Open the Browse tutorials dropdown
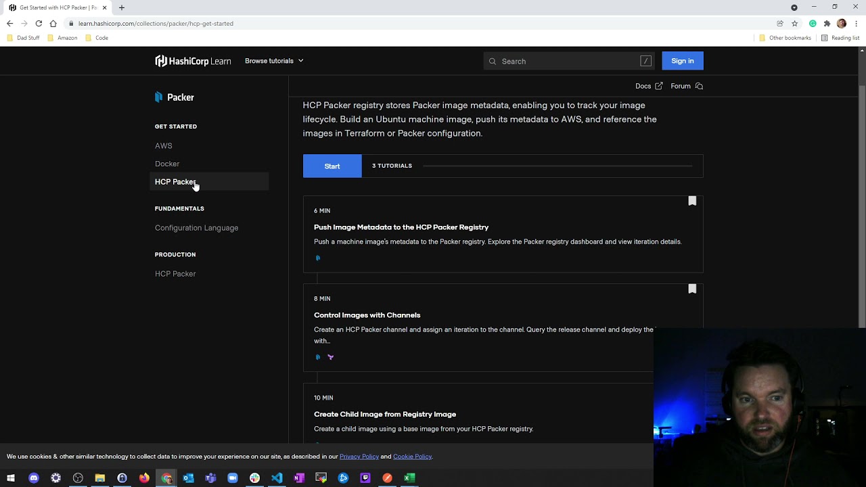The image size is (866, 487). point(274,61)
